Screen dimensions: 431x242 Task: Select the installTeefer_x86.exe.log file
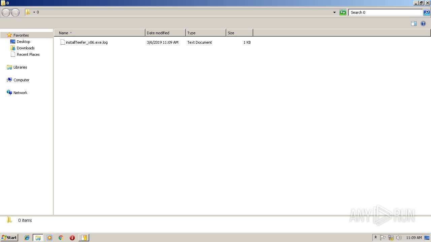tap(87, 42)
